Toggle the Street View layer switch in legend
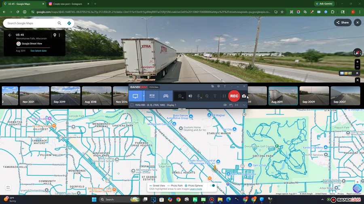The image size is (364, 204). click(x=212, y=185)
